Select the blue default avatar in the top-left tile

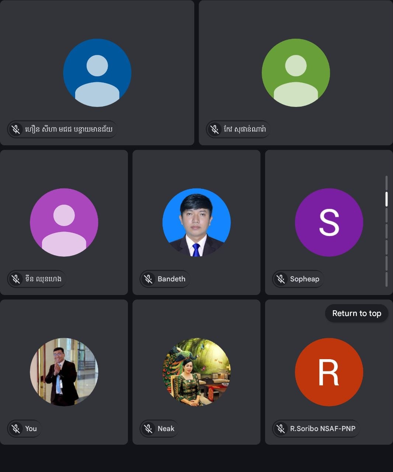point(97,73)
